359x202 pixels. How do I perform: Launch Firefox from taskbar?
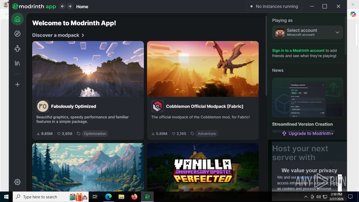click(134, 197)
